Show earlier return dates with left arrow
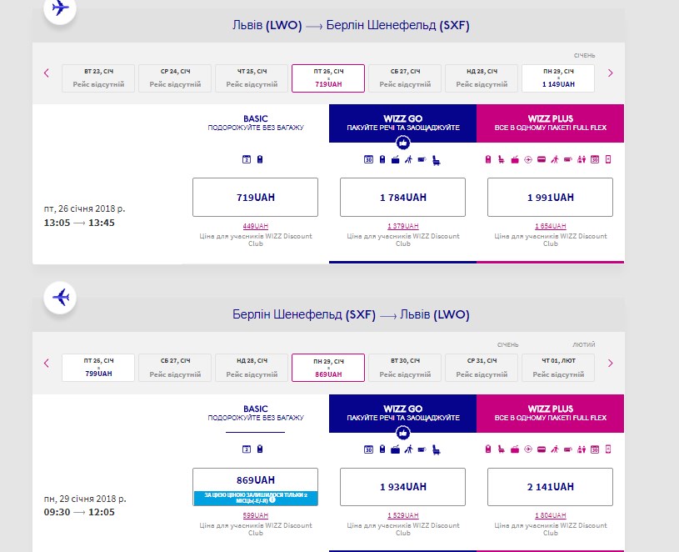 point(47,363)
